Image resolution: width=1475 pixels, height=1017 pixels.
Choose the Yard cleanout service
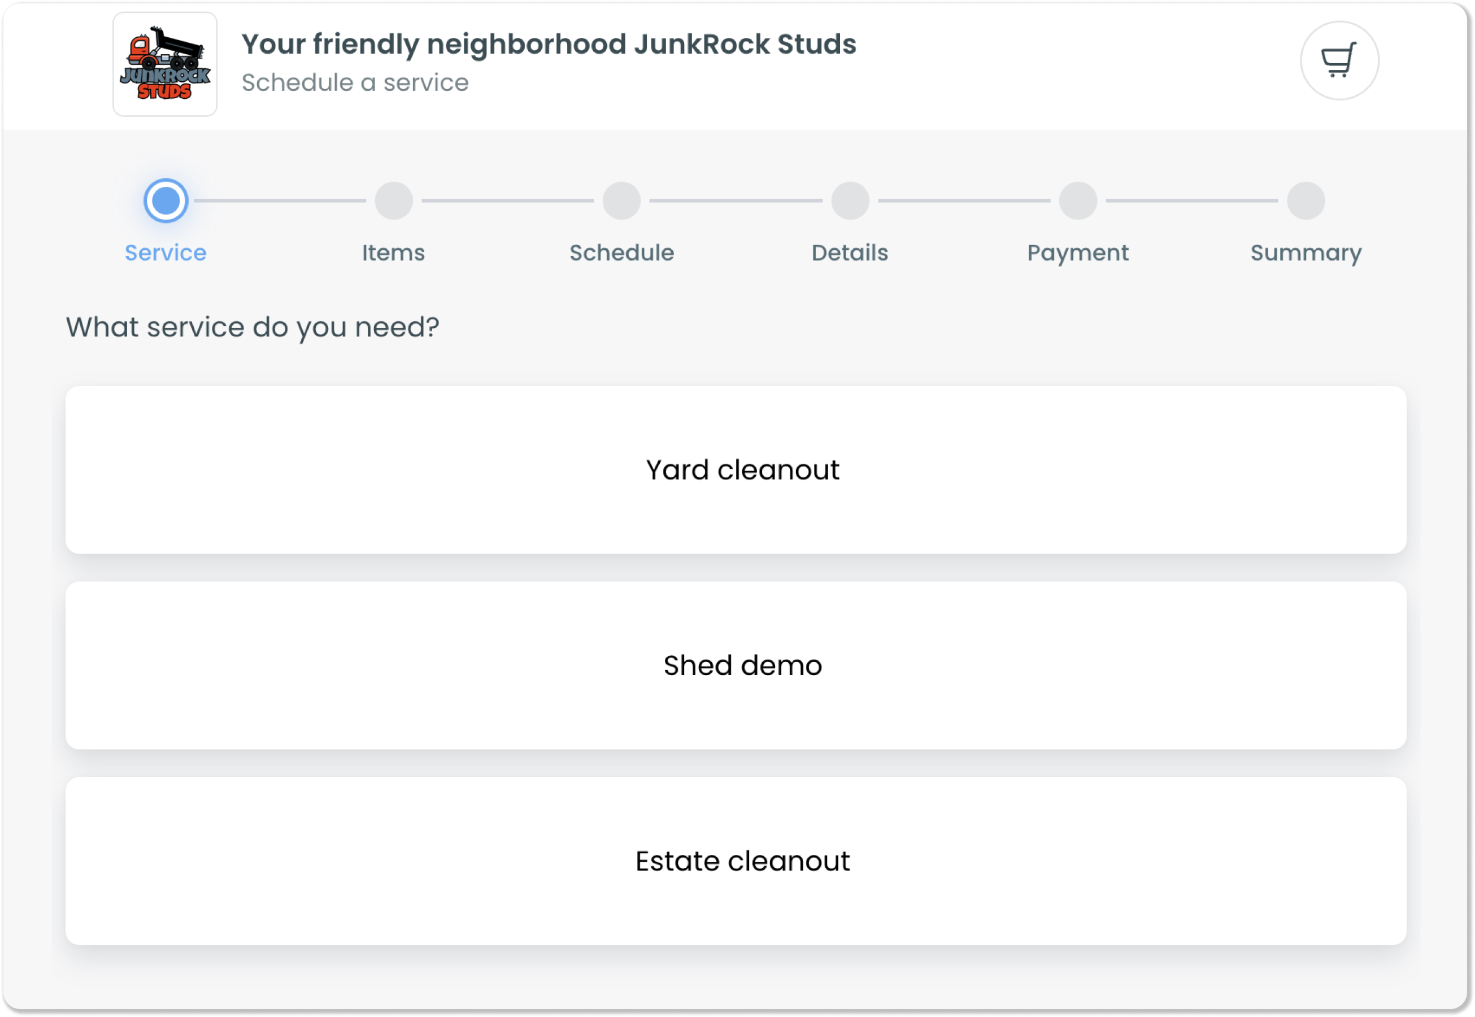(736, 470)
